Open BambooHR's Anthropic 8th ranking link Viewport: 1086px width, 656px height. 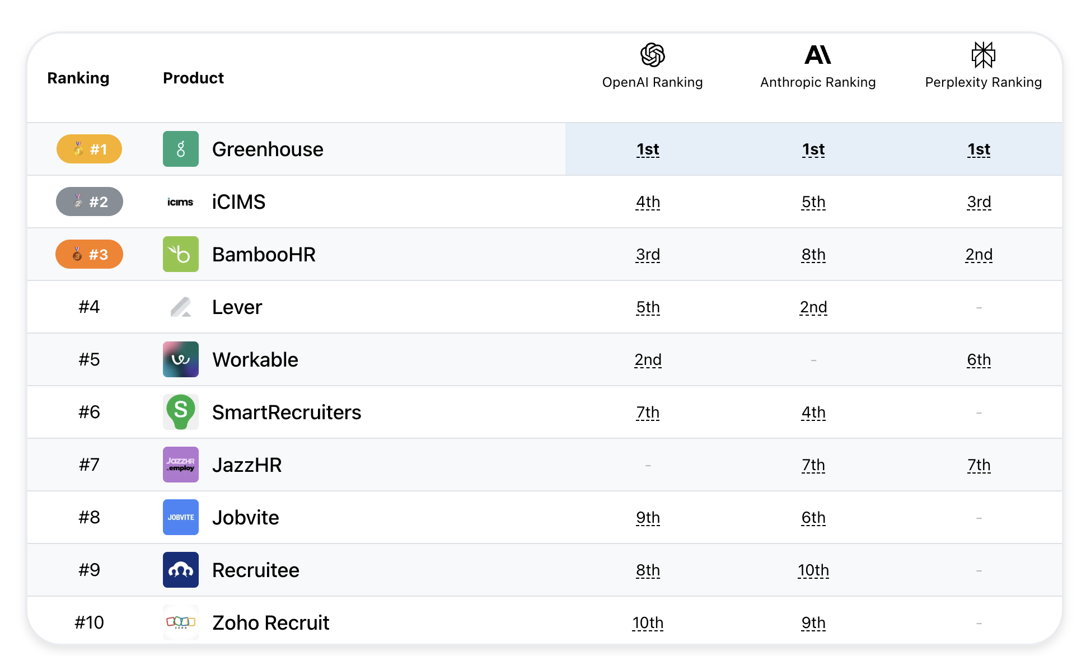pos(813,255)
